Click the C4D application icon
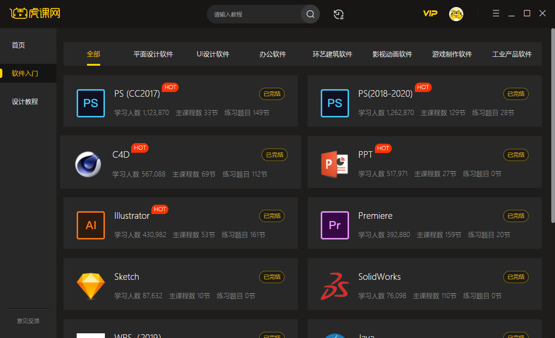This screenshot has width=555, height=338. 88,164
